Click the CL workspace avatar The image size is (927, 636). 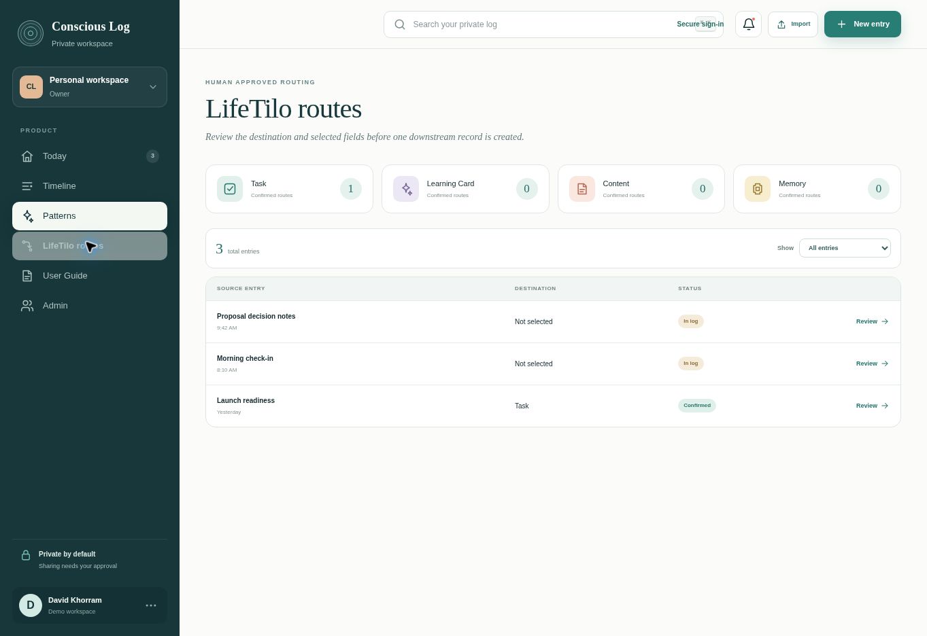click(31, 87)
